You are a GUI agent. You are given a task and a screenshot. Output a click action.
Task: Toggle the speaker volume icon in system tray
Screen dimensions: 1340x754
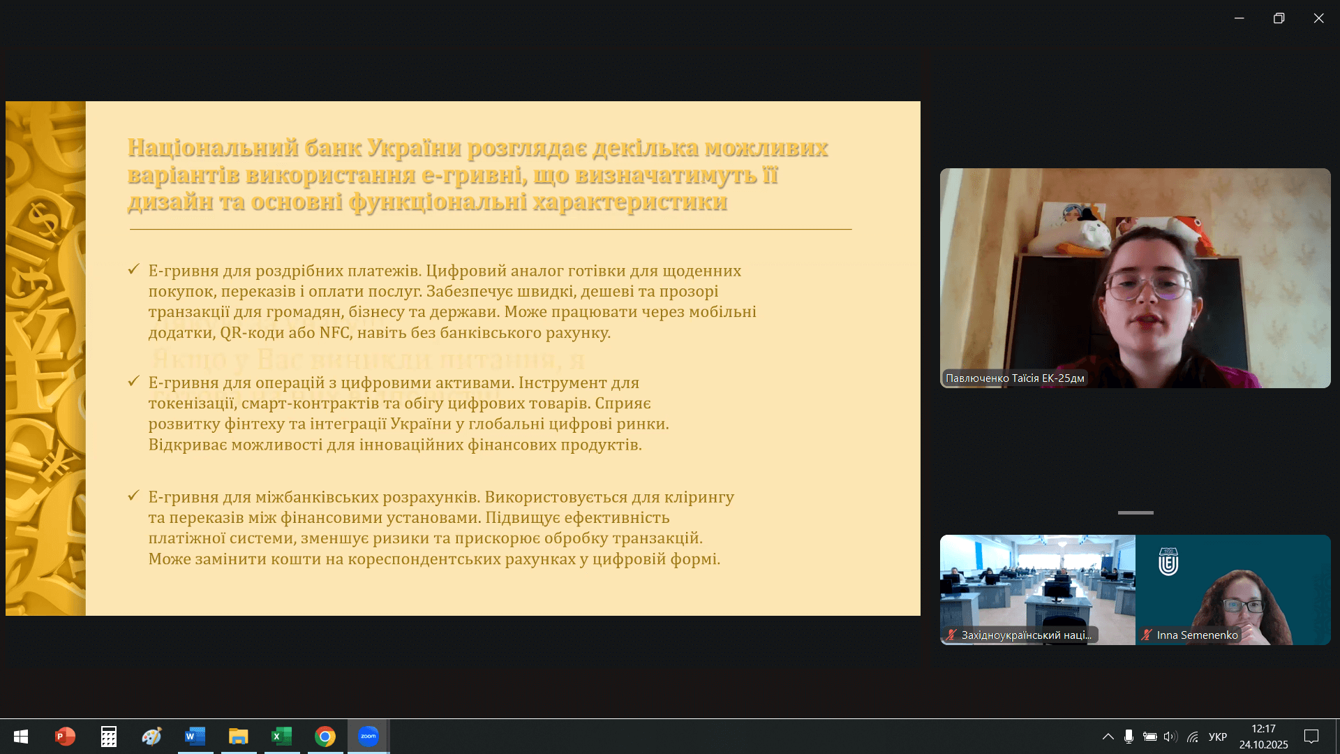tap(1170, 737)
